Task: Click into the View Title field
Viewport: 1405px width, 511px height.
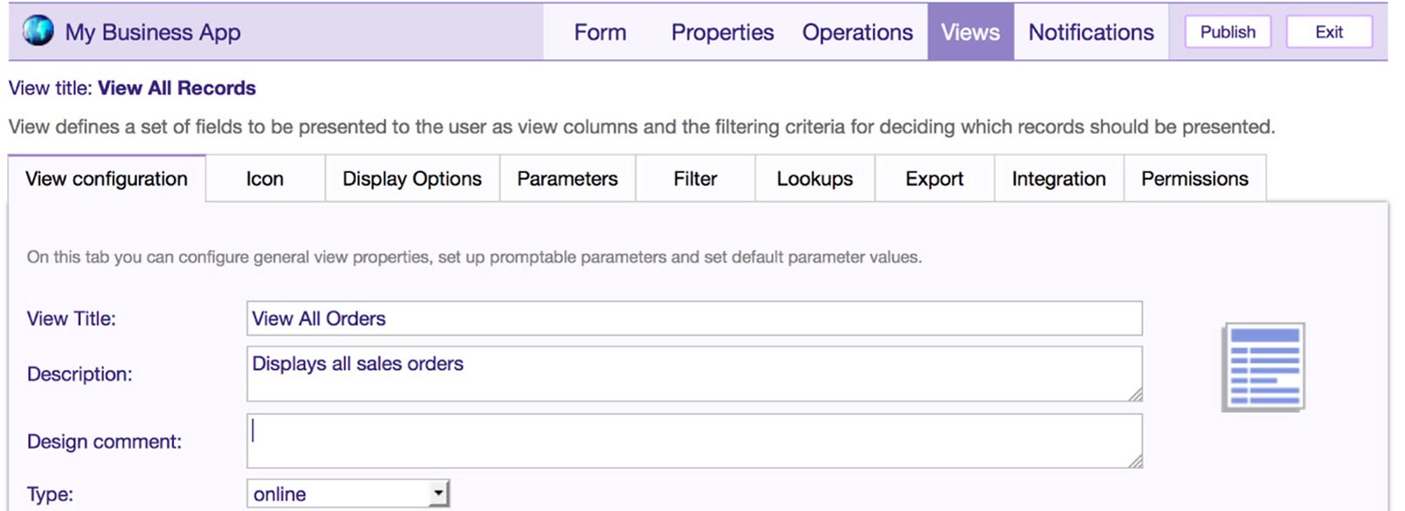Action: [x=694, y=319]
